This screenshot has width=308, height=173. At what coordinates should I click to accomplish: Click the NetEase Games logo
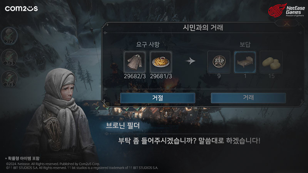tap(287, 10)
